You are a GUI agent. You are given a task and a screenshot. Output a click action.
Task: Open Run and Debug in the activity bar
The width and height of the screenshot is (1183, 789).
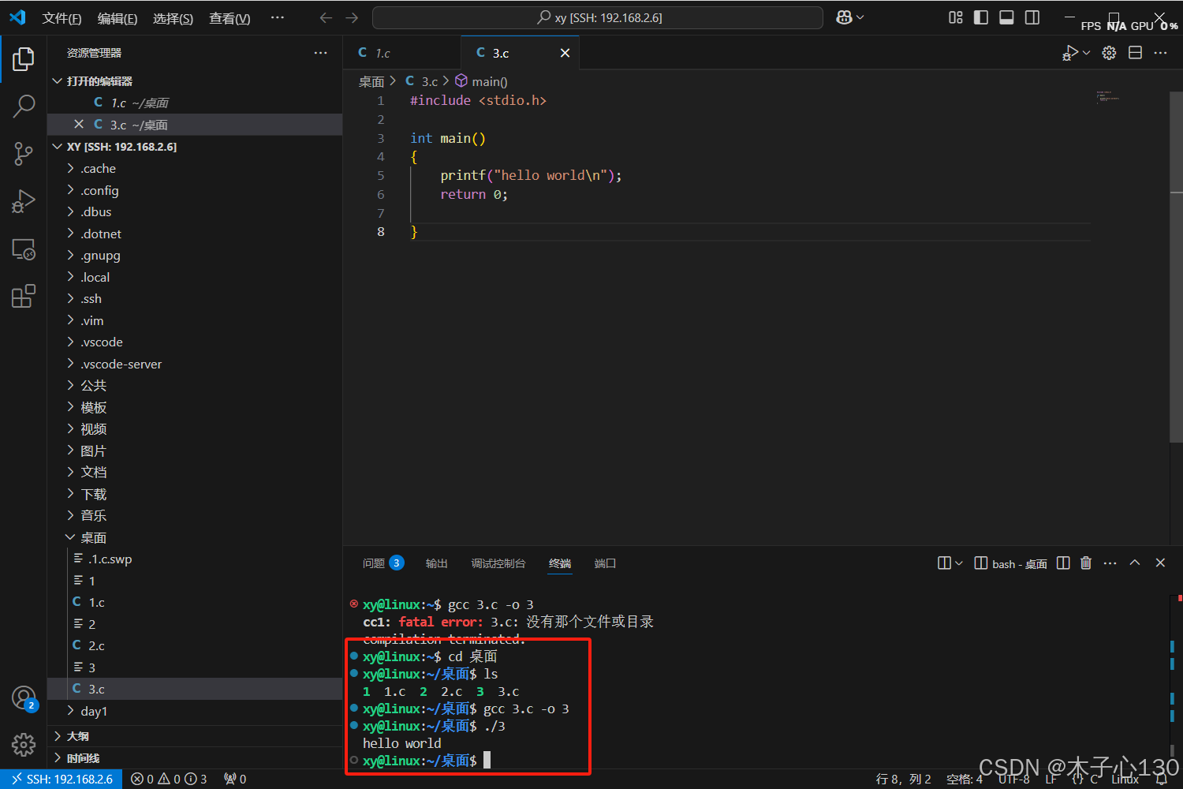tap(24, 200)
